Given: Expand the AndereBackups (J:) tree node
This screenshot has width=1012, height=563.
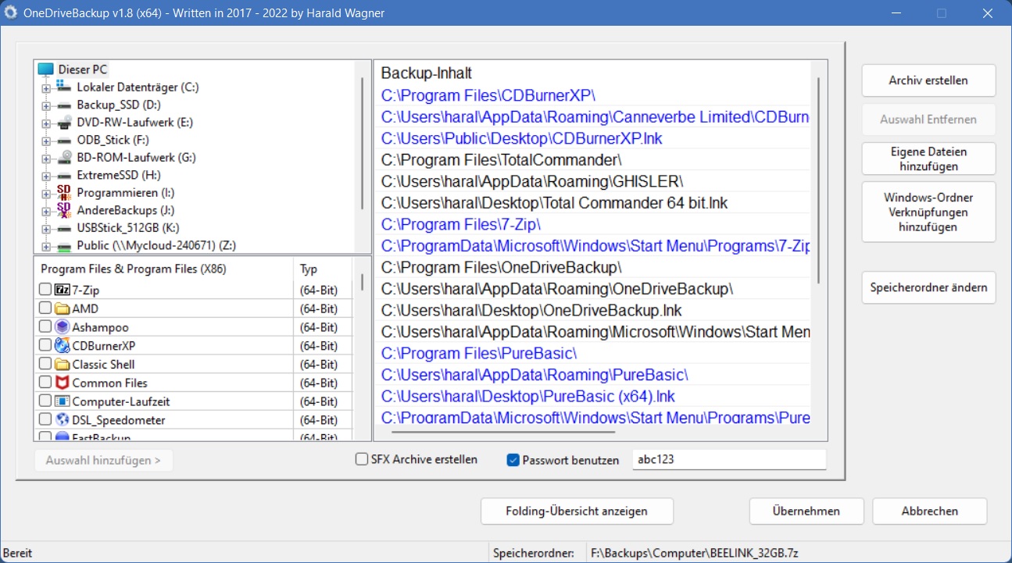Looking at the screenshot, I should [46, 211].
